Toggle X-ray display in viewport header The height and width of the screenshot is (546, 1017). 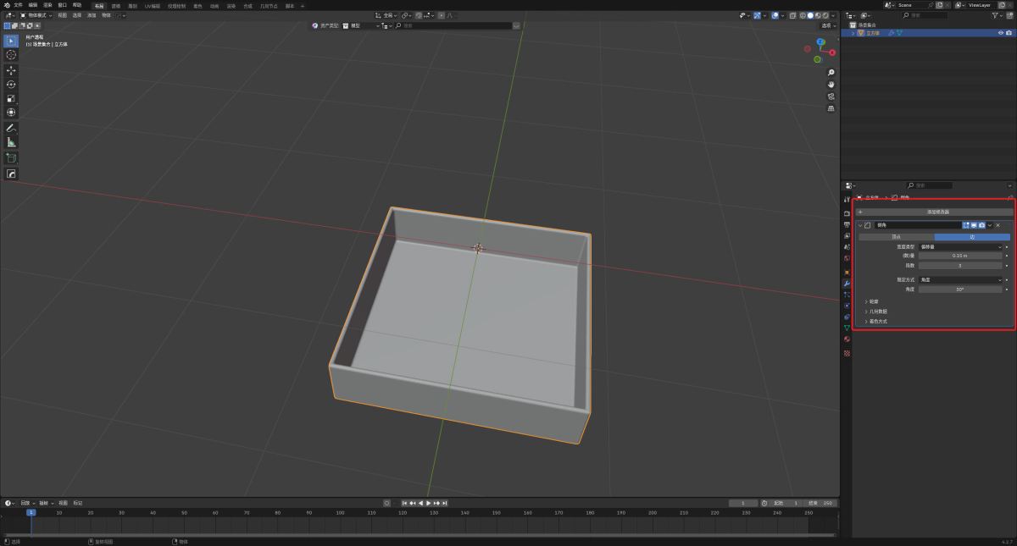click(x=793, y=15)
